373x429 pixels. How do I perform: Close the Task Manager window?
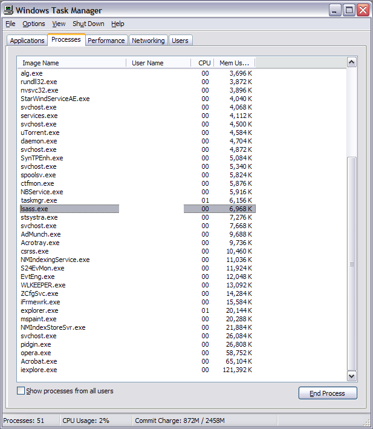coord(363,10)
